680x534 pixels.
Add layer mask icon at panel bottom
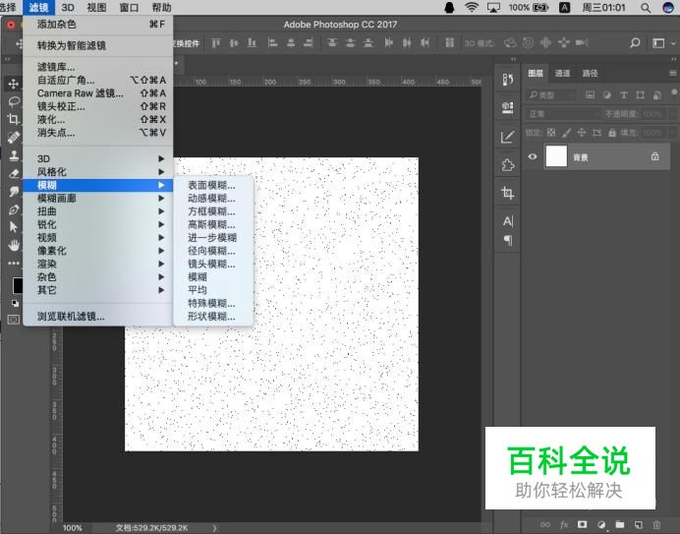(583, 524)
